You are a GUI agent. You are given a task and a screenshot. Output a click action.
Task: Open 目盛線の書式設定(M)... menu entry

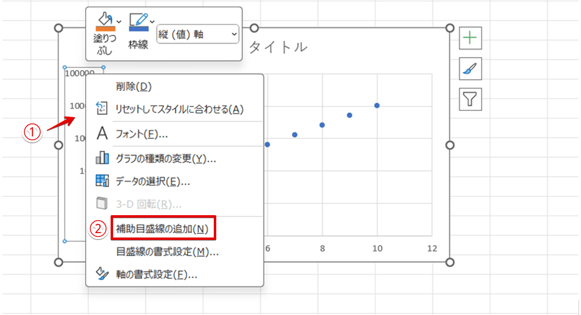click(175, 252)
